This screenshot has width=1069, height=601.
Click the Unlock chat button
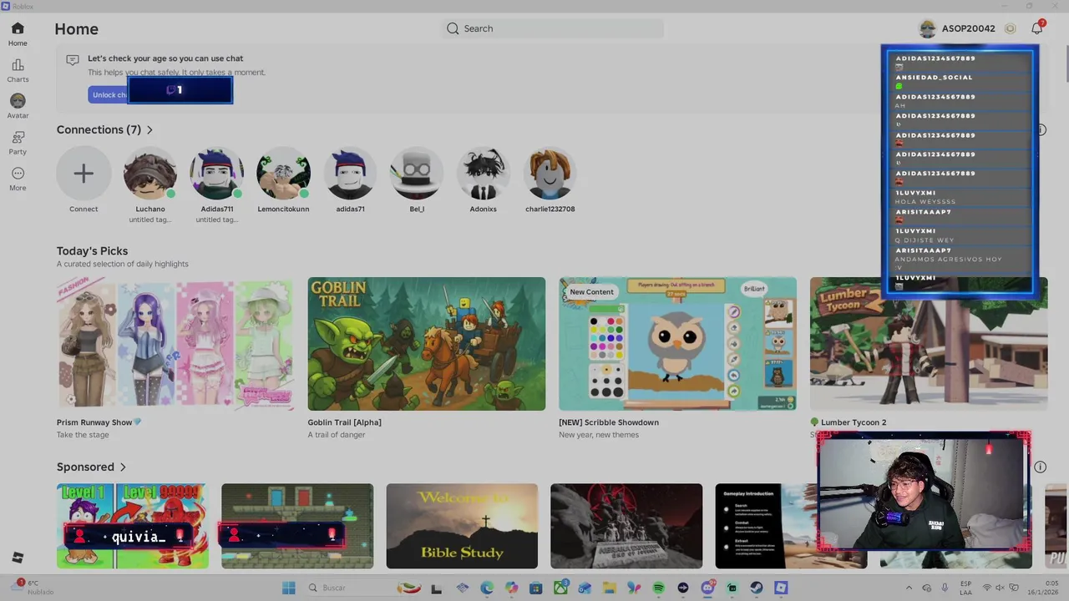[109, 94]
